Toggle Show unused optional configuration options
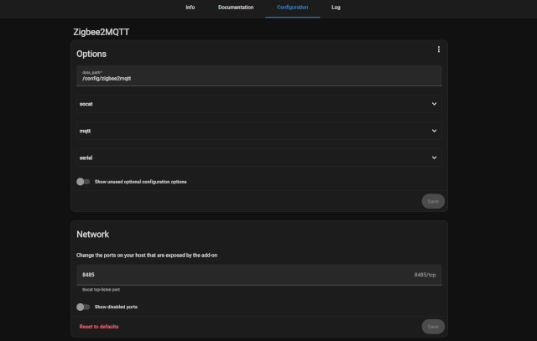Screen dimensions: 537x341 pos(83,182)
